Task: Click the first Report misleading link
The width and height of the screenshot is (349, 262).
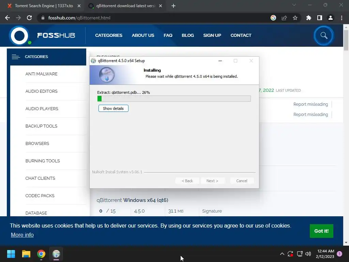Action: (310, 104)
